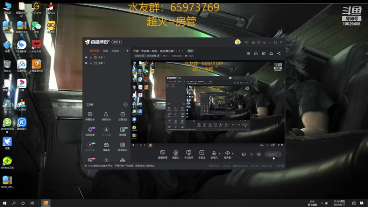
Task: Click the APEX announcement at bottom
Action: [x=121, y=166]
